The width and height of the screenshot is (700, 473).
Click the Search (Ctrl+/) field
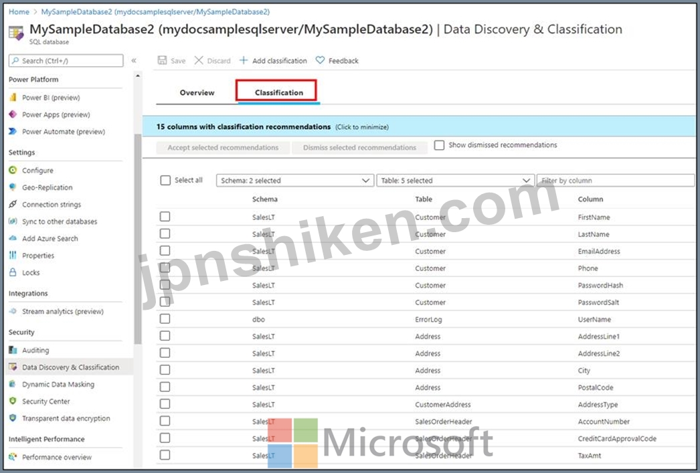coord(66,61)
